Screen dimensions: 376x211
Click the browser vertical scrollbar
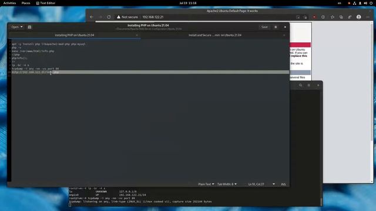[x=372, y=81]
